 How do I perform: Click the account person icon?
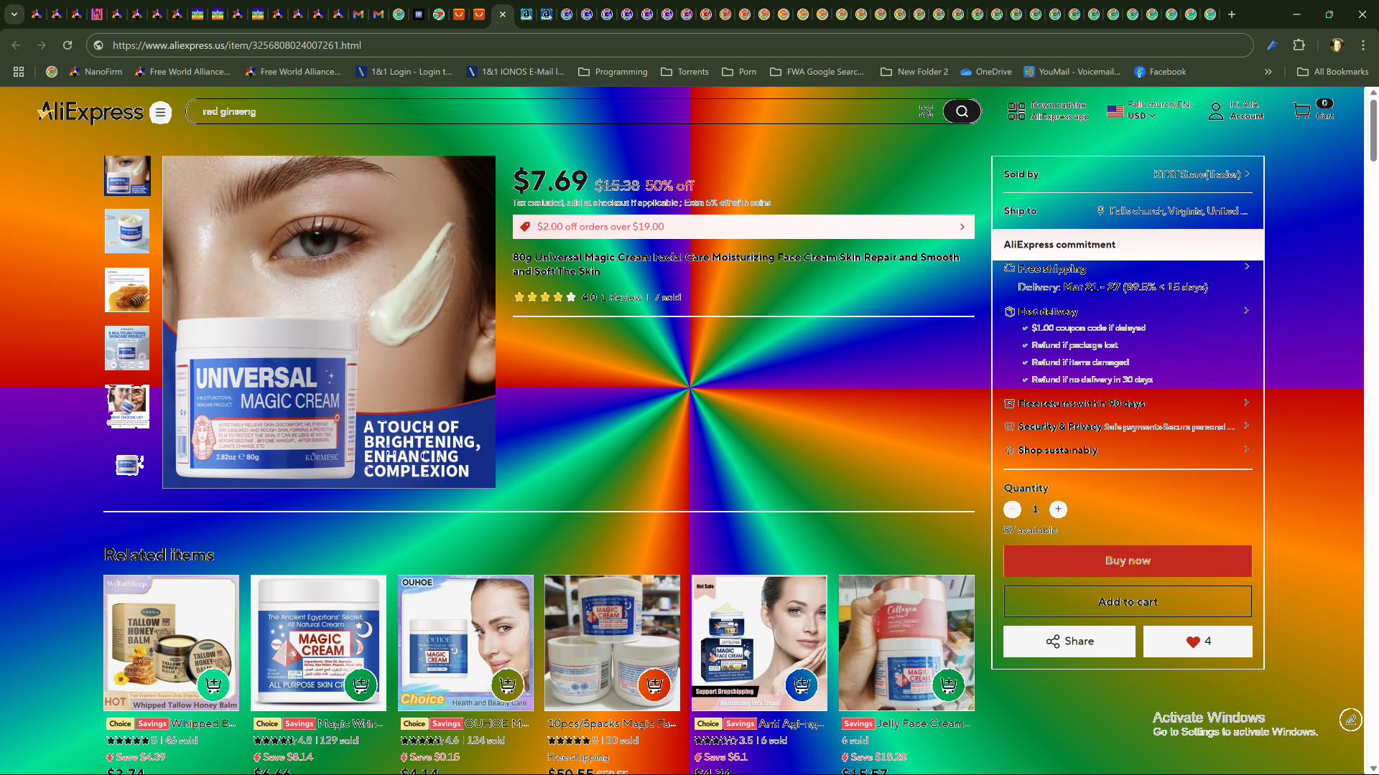[x=1215, y=111]
